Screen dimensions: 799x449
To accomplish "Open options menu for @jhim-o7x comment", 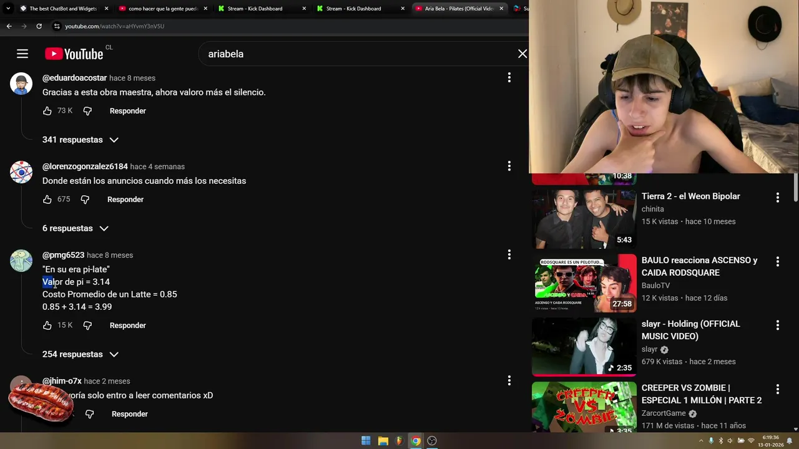I will [509, 380].
